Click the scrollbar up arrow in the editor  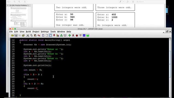click(170, 39)
